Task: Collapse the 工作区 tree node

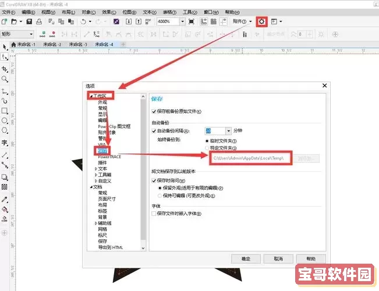Action: tap(91, 96)
